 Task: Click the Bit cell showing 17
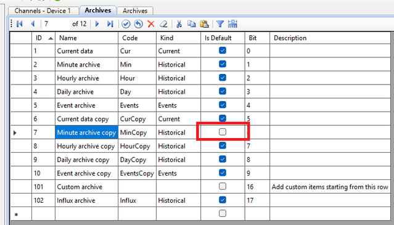point(257,200)
